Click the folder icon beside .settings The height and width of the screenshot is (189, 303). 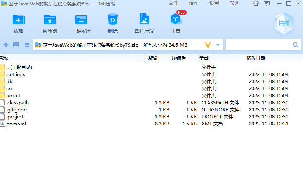point(2,74)
